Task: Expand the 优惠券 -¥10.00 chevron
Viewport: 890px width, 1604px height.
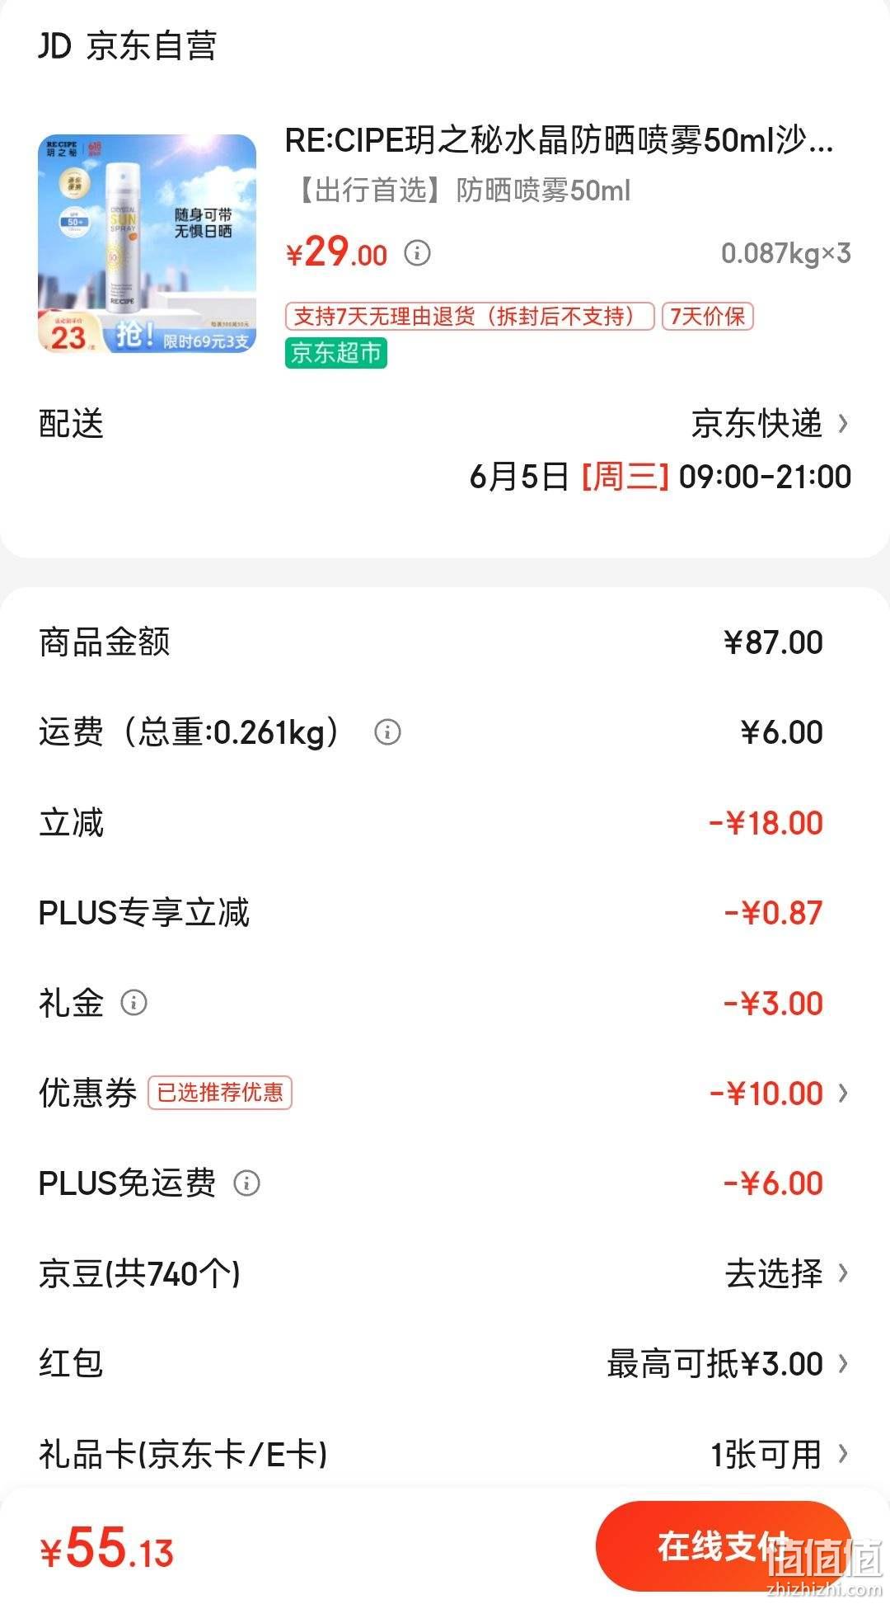Action: (x=842, y=1094)
